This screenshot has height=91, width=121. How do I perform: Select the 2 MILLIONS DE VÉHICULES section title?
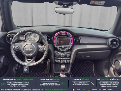pyautogui.click(x=109, y=79)
